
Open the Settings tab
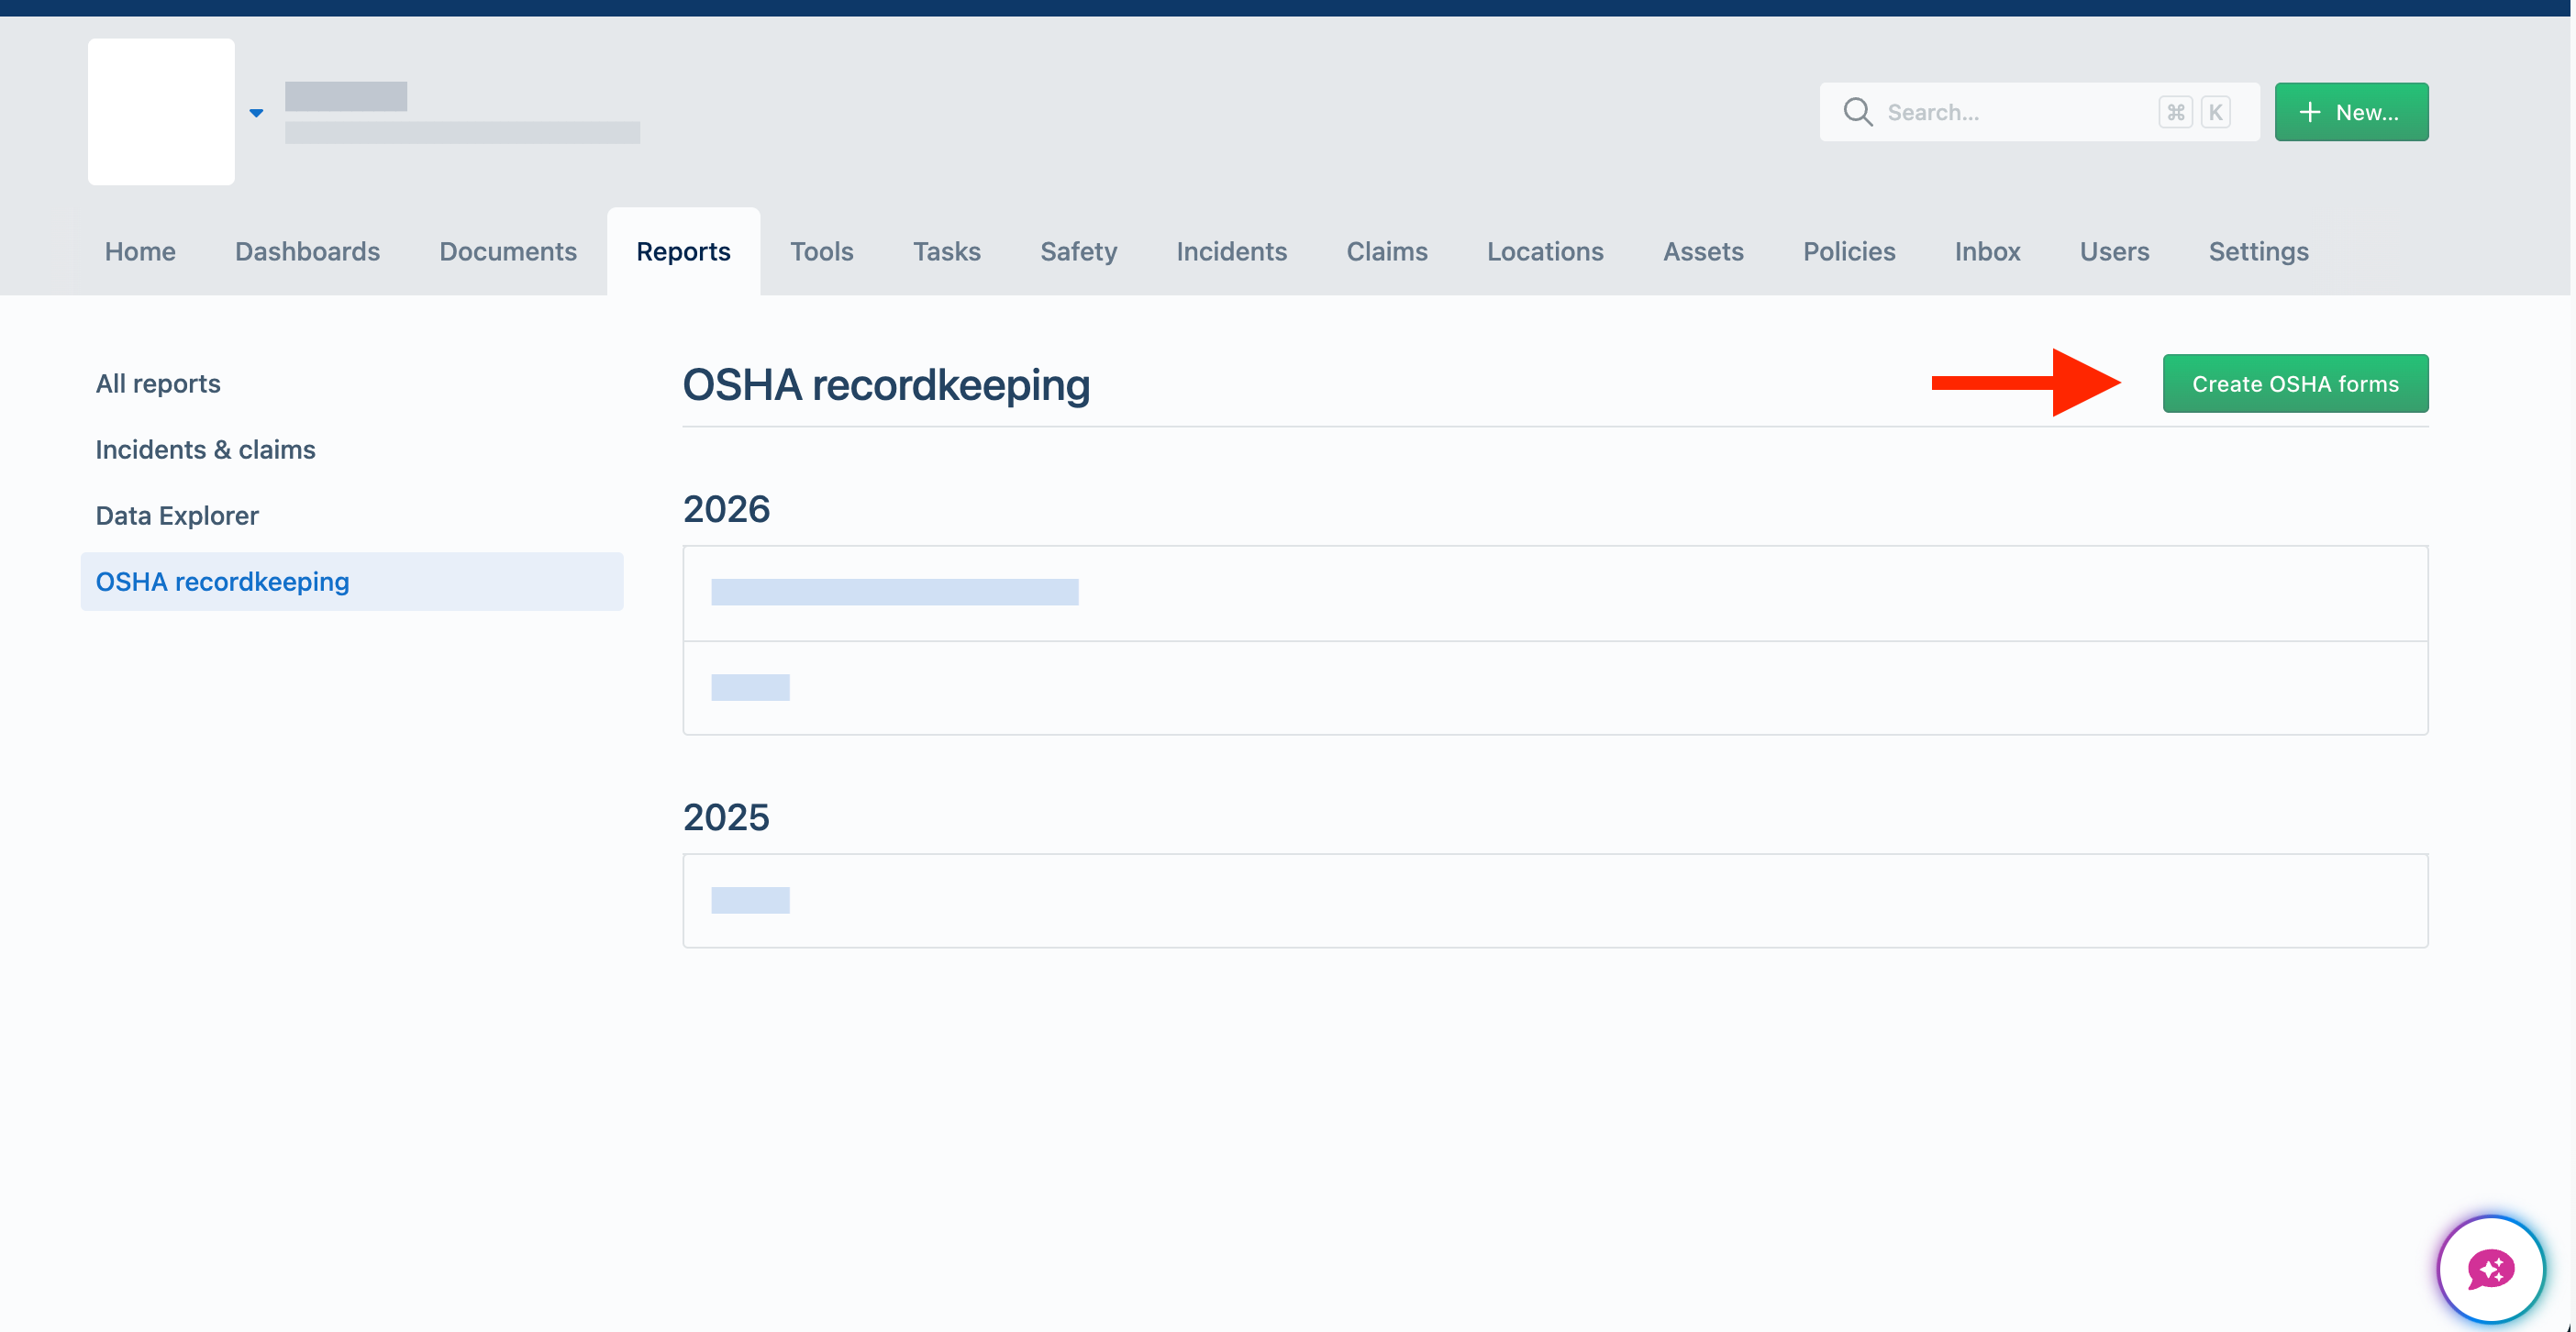click(x=2258, y=251)
